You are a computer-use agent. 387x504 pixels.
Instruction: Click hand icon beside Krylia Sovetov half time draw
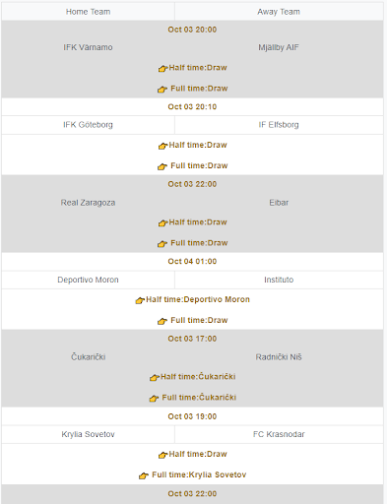click(x=162, y=455)
